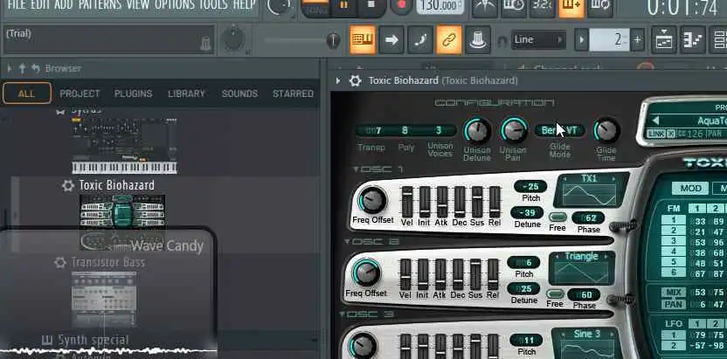The height and width of the screenshot is (359, 727).
Task: Click the Sytrus plugin thumbnail
Action: click(124, 146)
